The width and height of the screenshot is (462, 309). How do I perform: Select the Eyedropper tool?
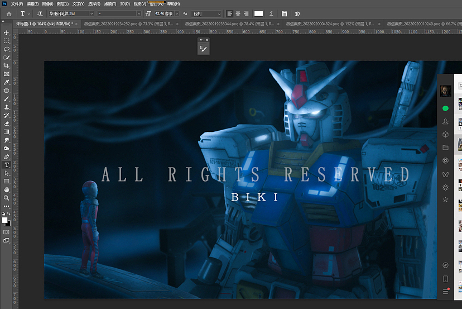[7, 82]
